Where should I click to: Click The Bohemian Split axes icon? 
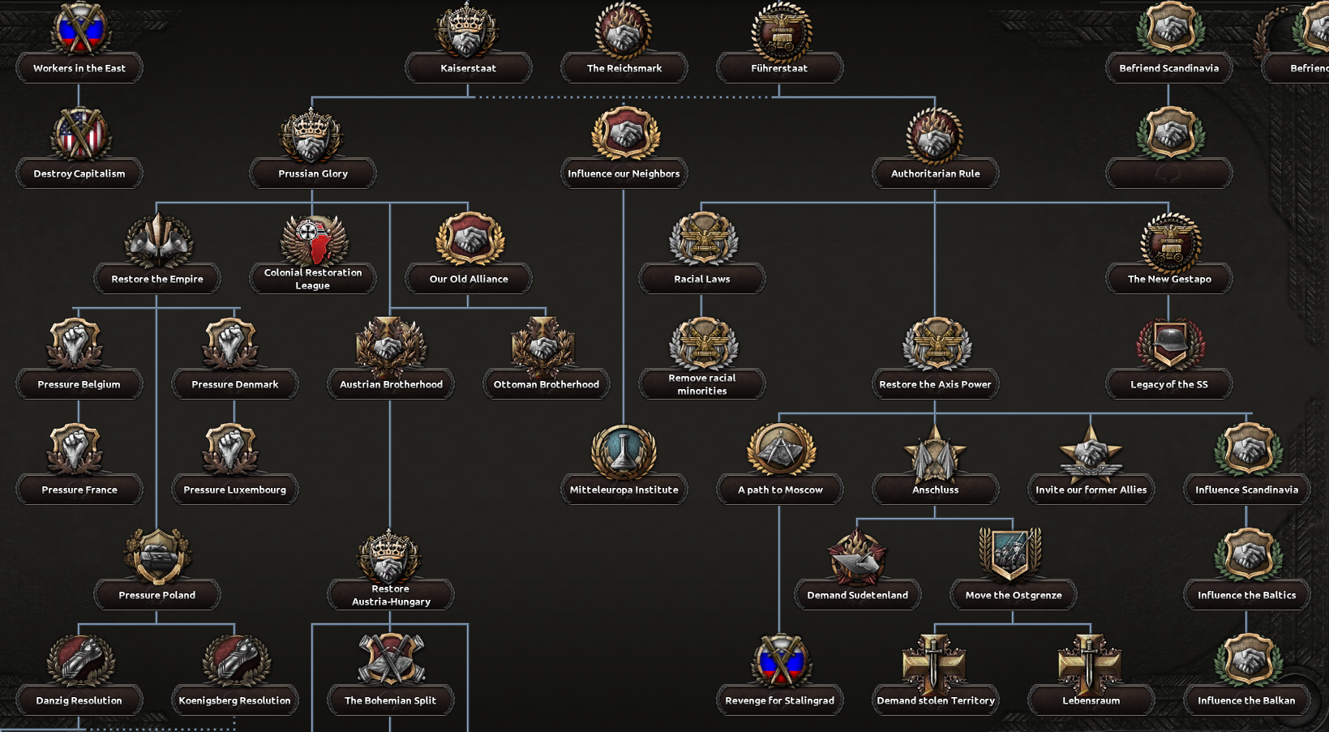(390, 660)
